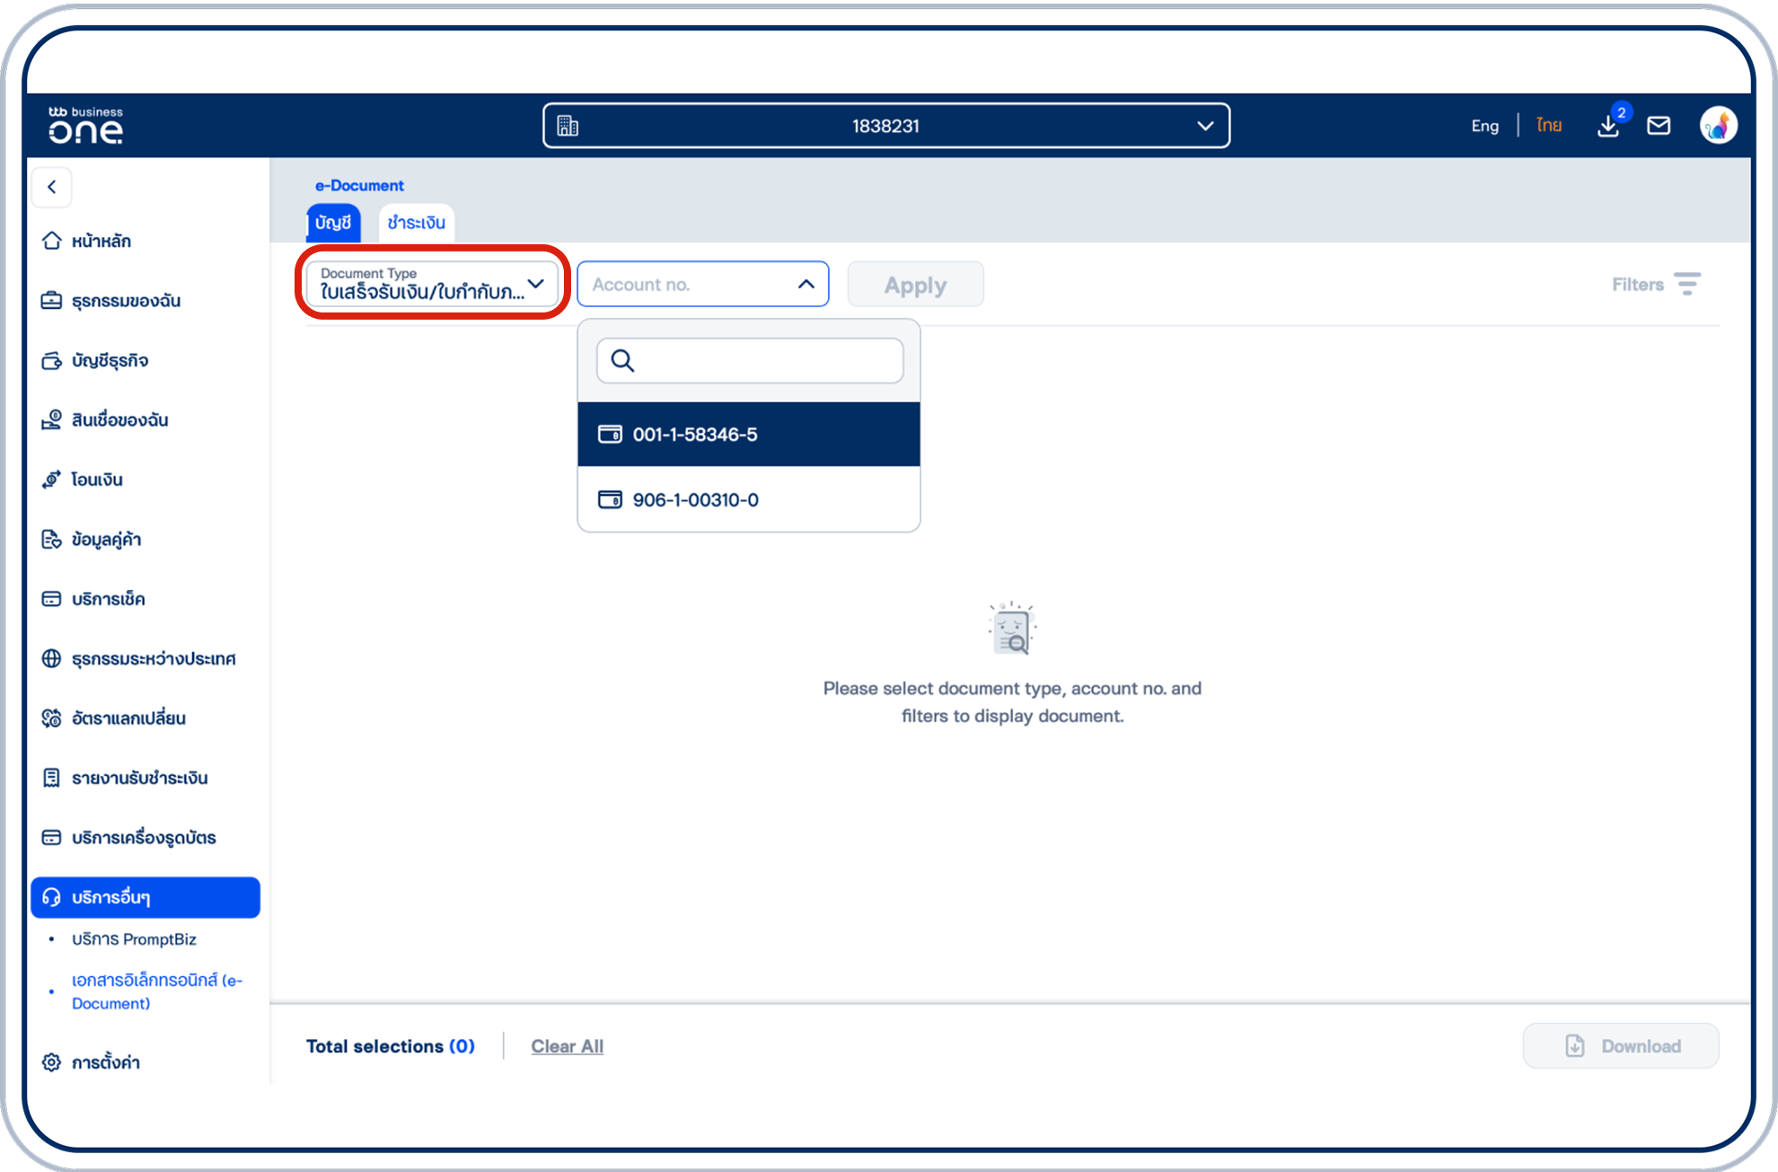Switch interface language to Eng
This screenshot has height=1172, width=1778.
click(x=1484, y=126)
